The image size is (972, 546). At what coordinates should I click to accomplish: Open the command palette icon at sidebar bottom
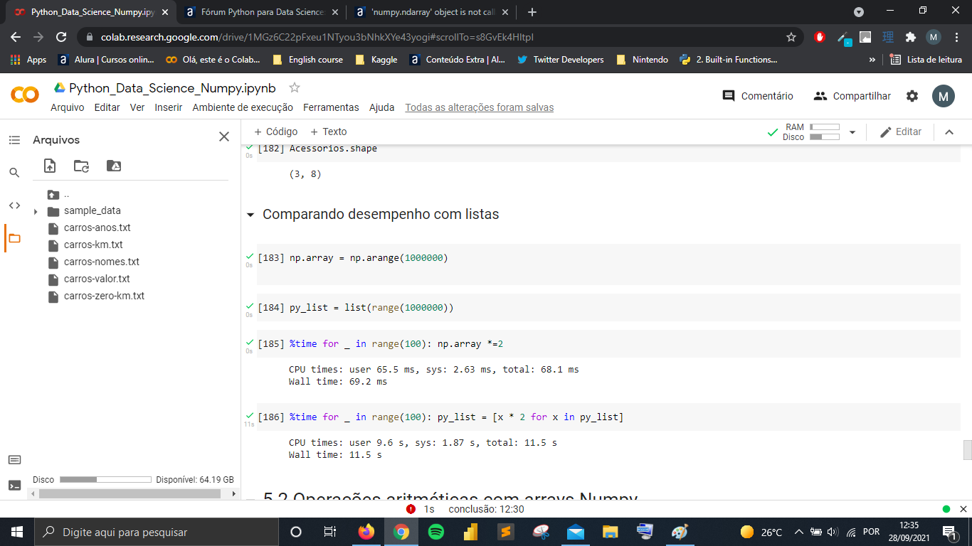(x=14, y=460)
